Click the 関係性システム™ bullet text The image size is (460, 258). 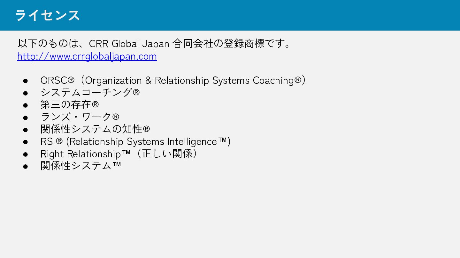(x=81, y=166)
